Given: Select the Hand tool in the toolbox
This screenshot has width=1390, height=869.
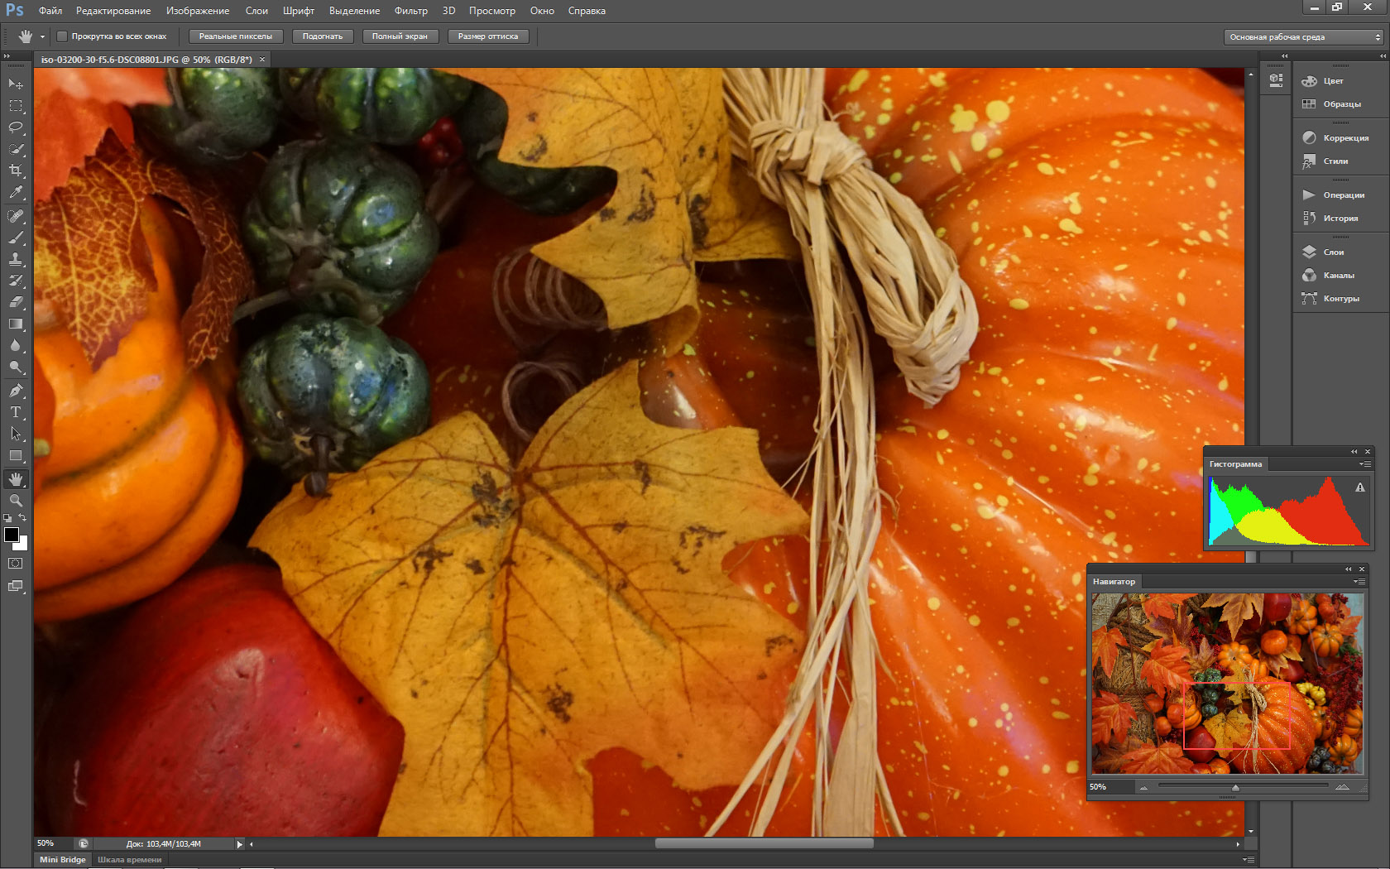Looking at the screenshot, I should (16, 479).
